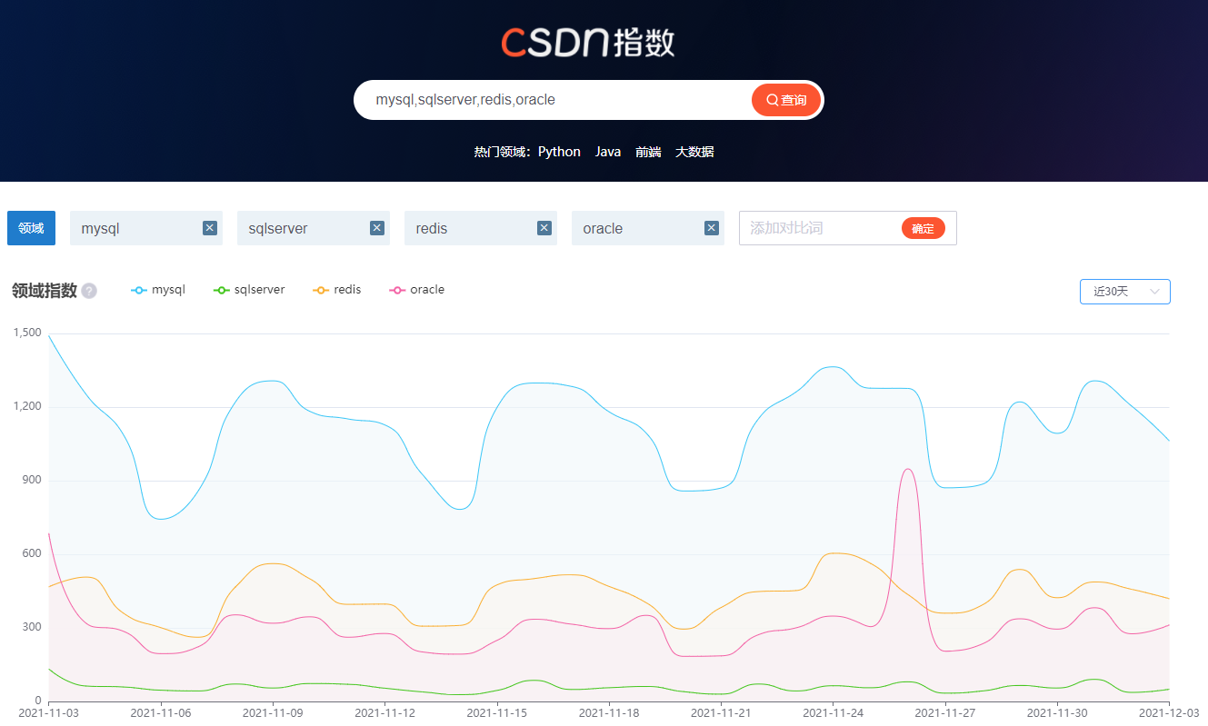The width and height of the screenshot is (1208, 726).
Task: Click the orange 查询 search button
Action: [786, 100]
